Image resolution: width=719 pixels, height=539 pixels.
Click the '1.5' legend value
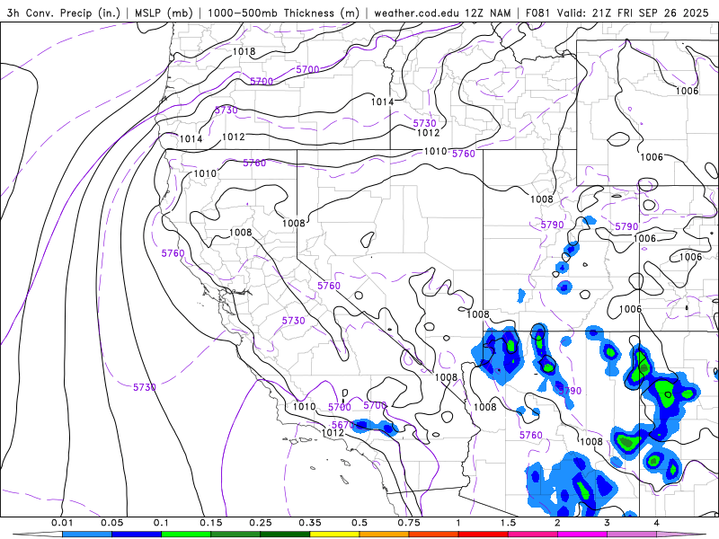[x=508, y=523]
